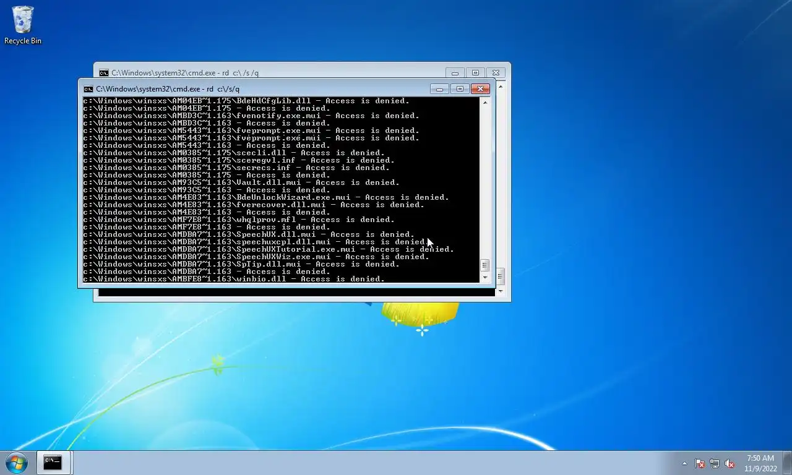Screen dimensions: 792x475
Task: Close the front cmd window
Action: (x=480, y=89)
